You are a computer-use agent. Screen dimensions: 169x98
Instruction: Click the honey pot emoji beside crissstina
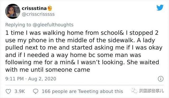tap(50, 8)
